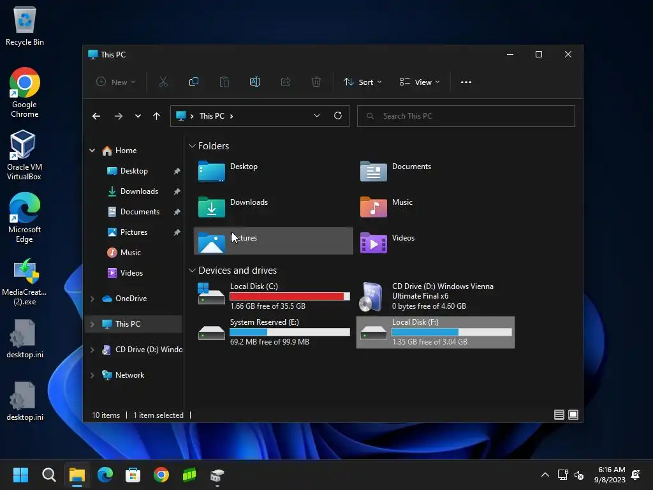Click the Copy icon in toolbar
Image resolution: width=653 pixels, height=490 pixels.
(x=194, y=82)
